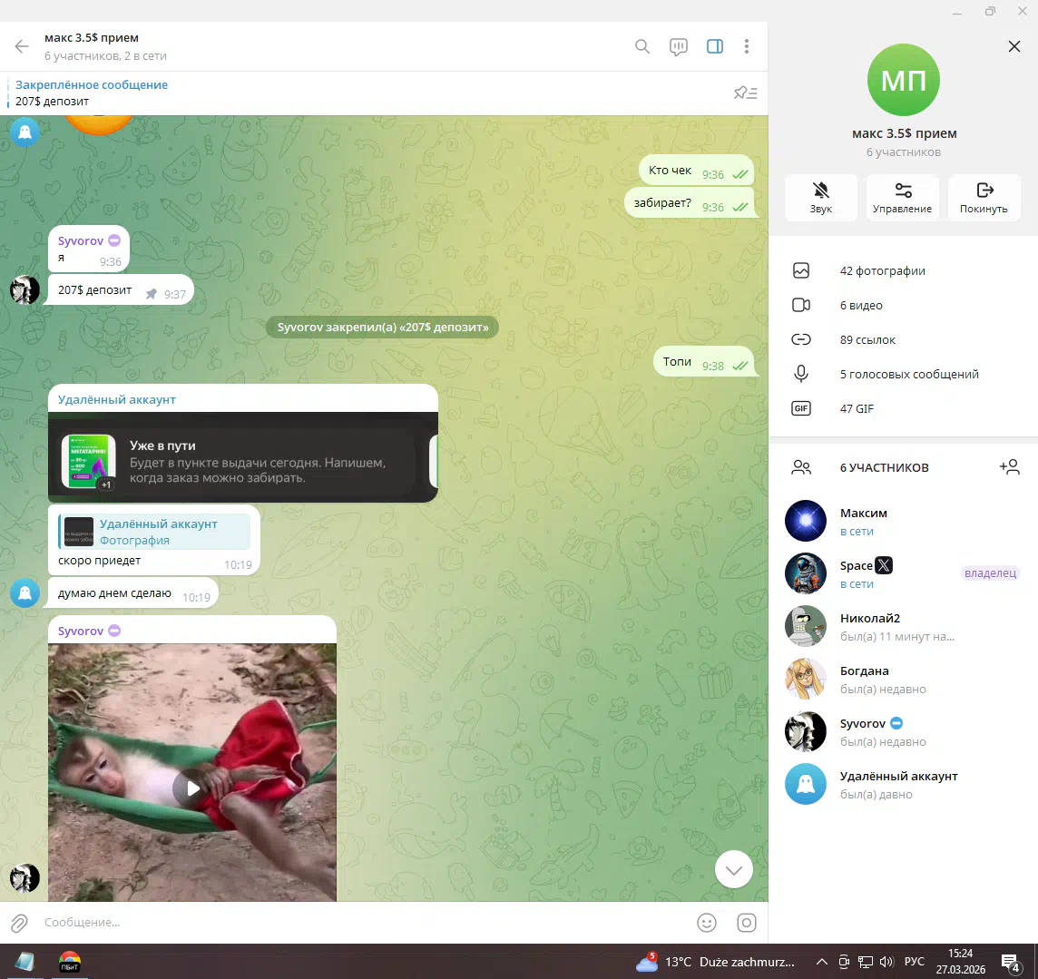Mute sound with the Звук button
This screenshot has width=1038, height=979.
pos(820,197)
